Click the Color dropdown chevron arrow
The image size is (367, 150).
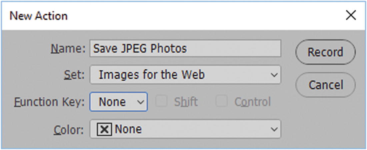coord(274,129)
